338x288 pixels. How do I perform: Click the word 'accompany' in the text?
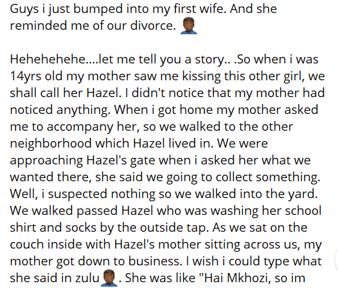80,126
